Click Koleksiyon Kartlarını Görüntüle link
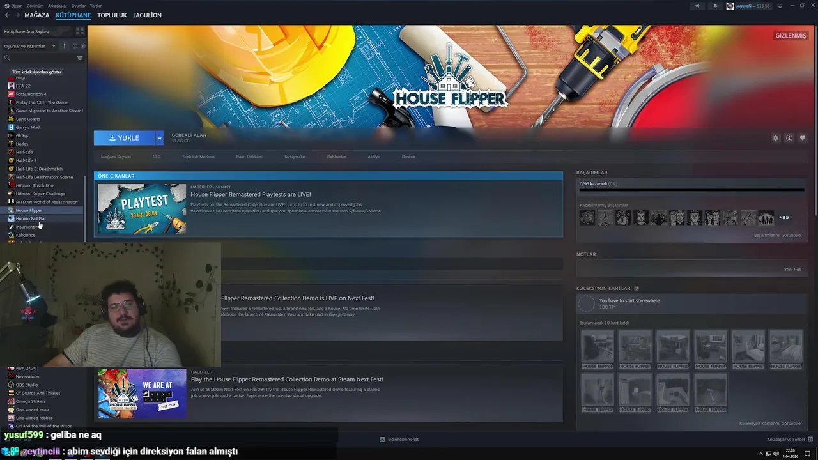818x460 pixels. click(x=770, y=424)
